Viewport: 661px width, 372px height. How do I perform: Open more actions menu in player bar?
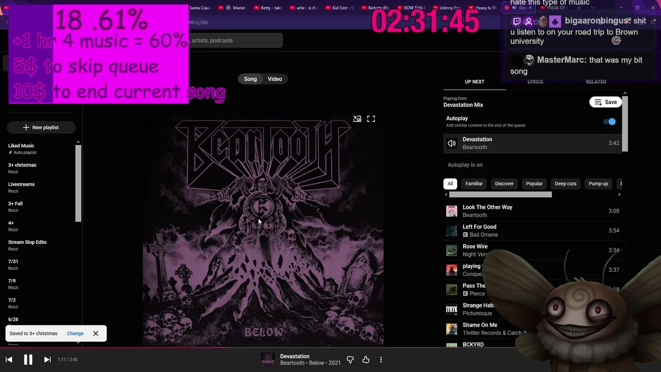381,360
